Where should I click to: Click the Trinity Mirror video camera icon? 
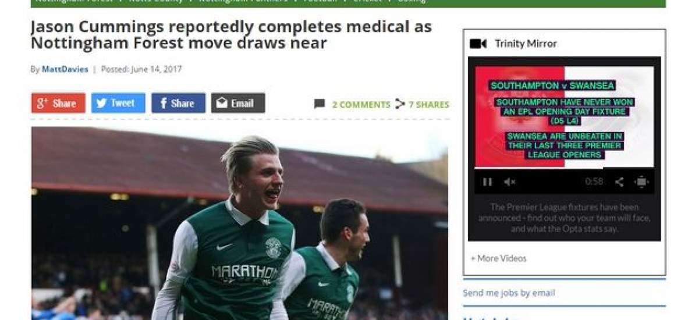coord(478,44)
